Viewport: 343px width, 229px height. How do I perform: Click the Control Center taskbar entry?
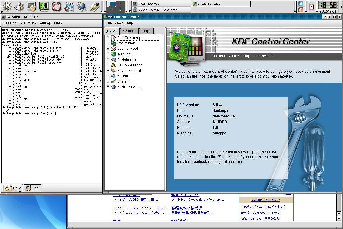click(x=221, y=4)
